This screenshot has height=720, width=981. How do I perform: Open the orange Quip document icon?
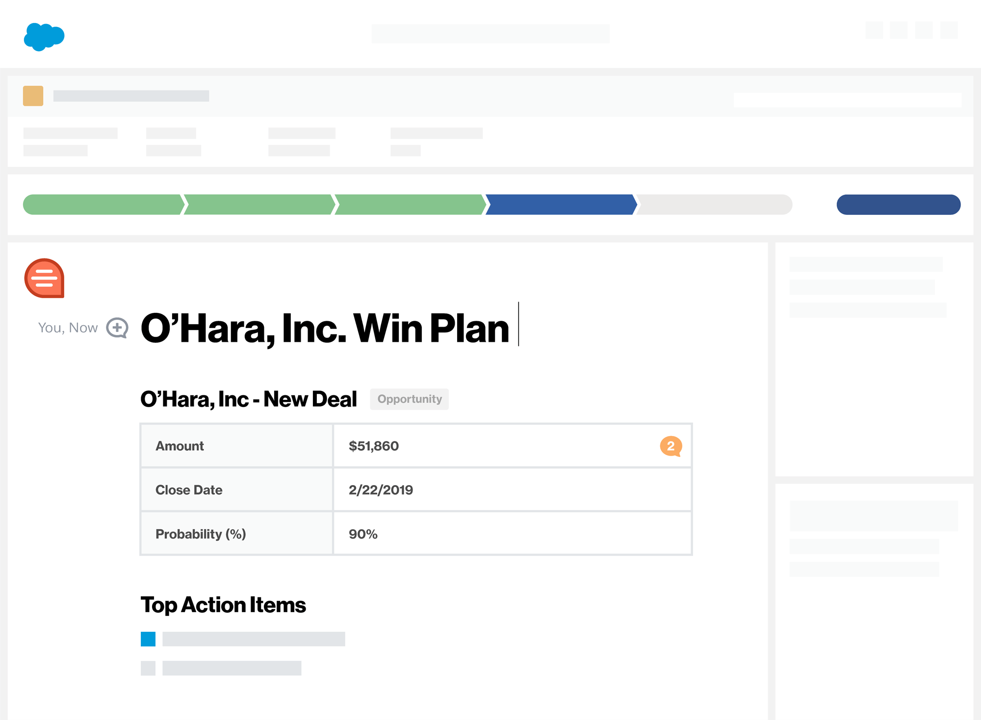(44, 278)
